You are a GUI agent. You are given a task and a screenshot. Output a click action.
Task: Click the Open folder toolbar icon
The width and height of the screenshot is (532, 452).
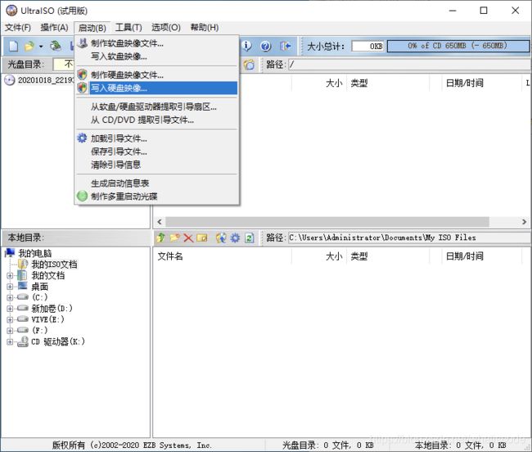coord(29,46)
